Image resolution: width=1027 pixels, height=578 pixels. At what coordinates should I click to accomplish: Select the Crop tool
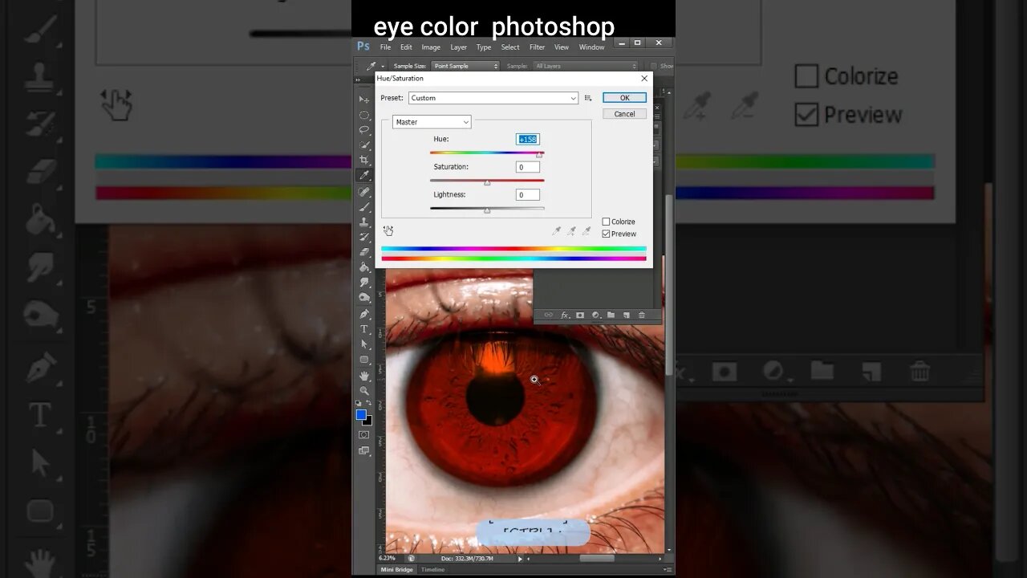(x=364, y=161)
